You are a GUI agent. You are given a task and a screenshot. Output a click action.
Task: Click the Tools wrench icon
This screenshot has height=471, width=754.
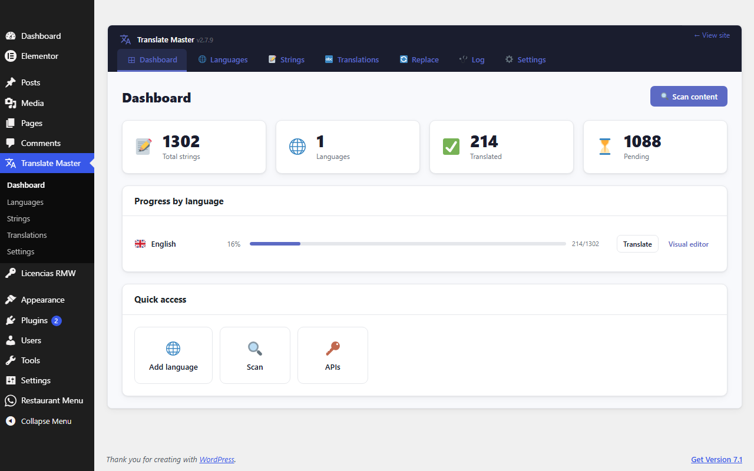tap(11, 360)
